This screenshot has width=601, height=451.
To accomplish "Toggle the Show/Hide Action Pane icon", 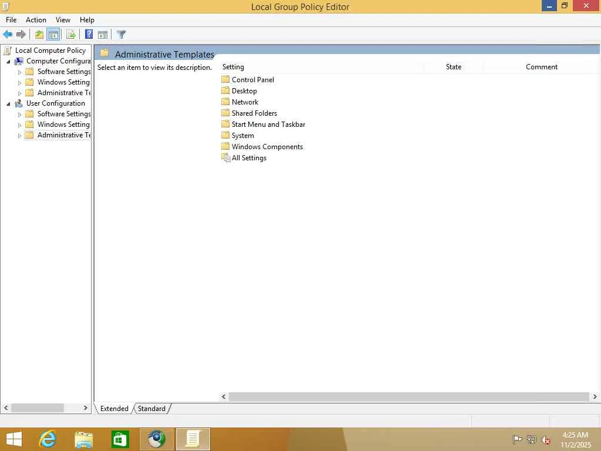I will point(103,35).
